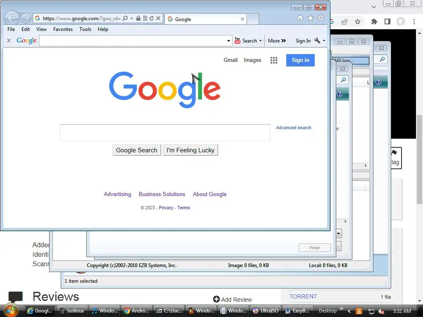Click the compatibility view icon in address bar
Screen dimensions: 423x317
pos(145,18)
